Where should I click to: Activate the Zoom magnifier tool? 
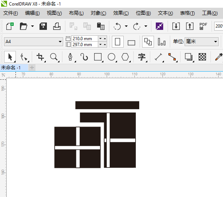click(54, 57)
